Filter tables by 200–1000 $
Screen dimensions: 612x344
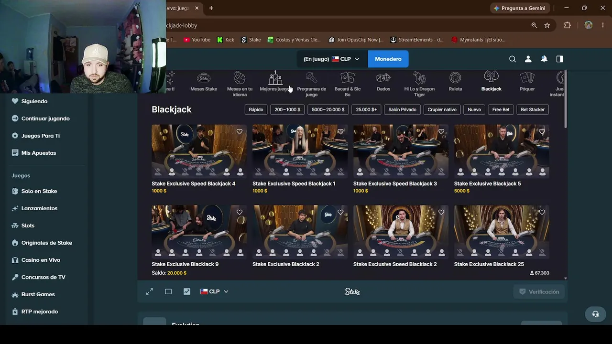[287, 109]
